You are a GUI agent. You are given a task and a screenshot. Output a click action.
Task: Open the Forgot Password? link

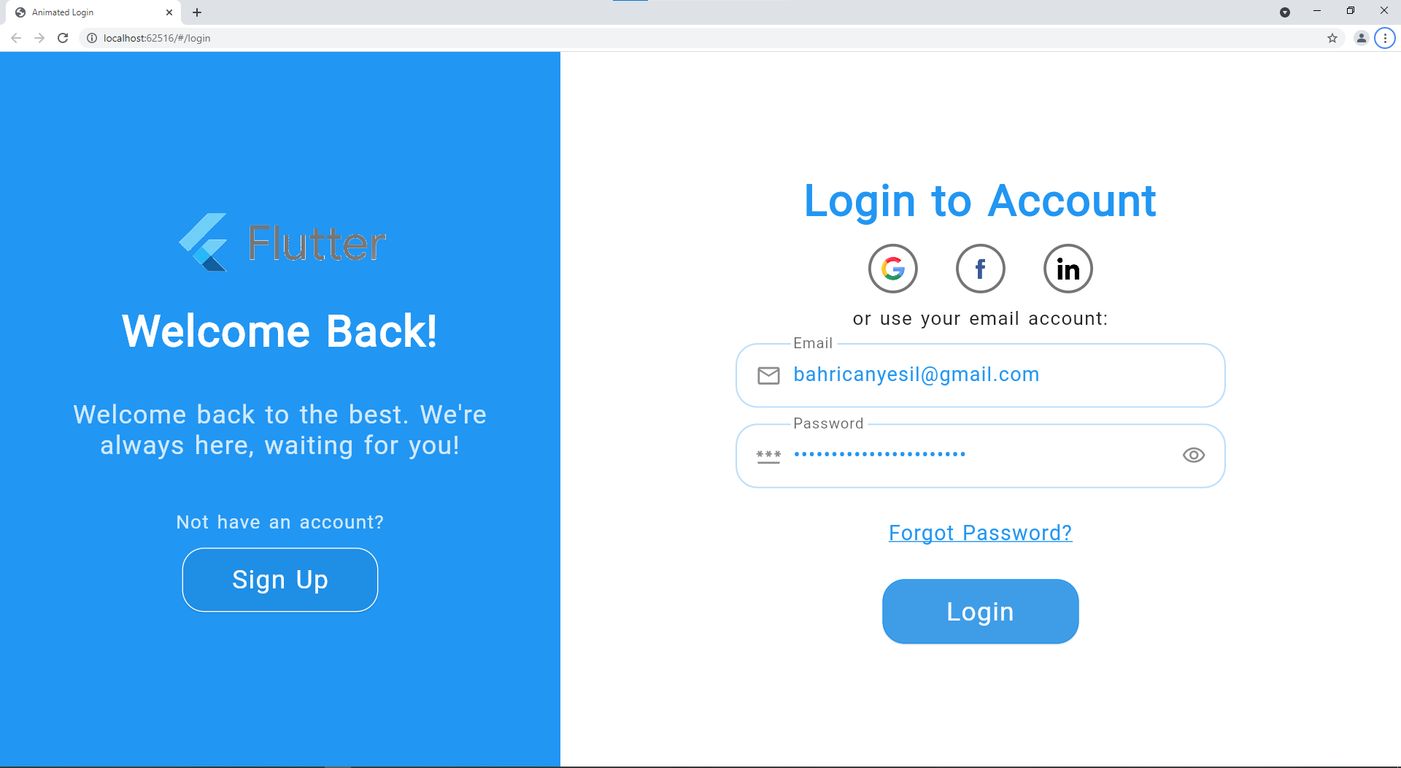coord(980,533)
